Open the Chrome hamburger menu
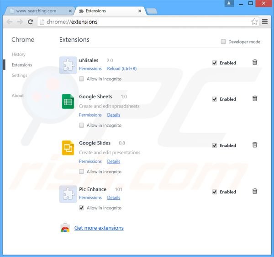The width and height of the screenshot is (274, 257). [265, 21]
